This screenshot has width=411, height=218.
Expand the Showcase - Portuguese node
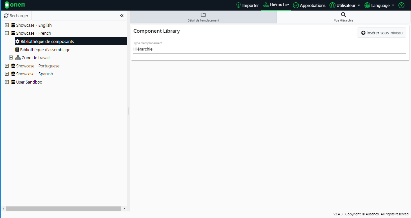[x=7, y=66]
